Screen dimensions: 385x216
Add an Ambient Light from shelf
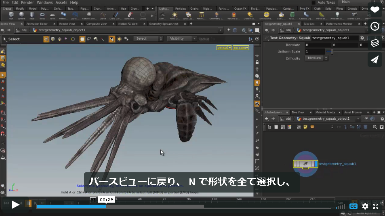(x=337, y=16)
